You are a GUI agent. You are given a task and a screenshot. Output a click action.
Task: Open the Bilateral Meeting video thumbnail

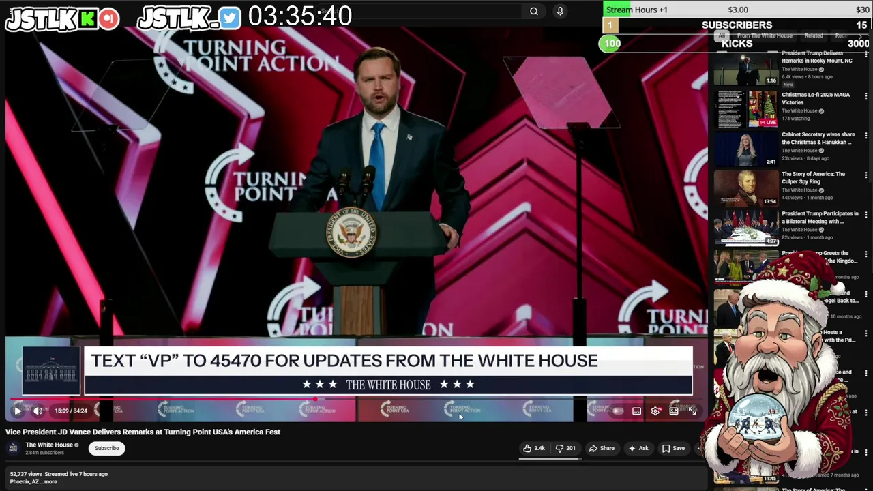746,227
